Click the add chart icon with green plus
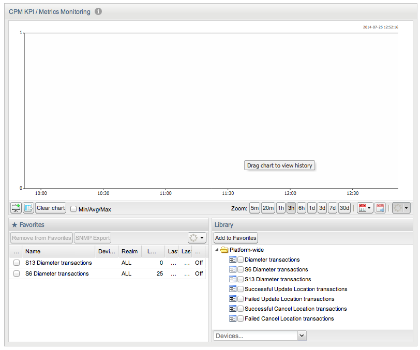This screenshot has height=350, width=420. [16, 208]
